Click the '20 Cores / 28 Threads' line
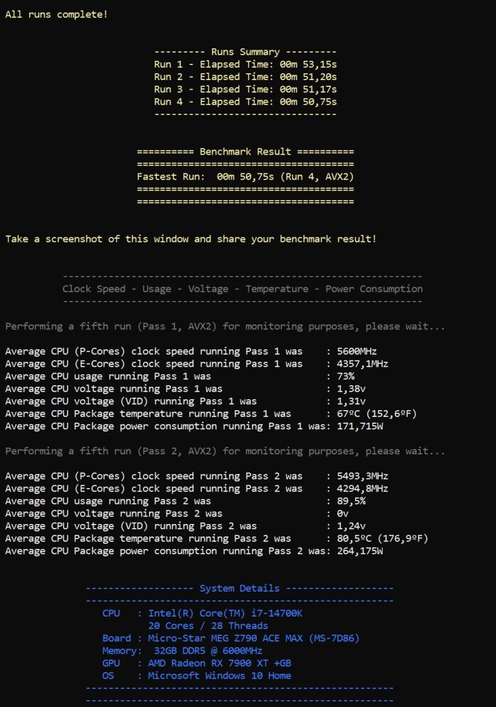The height and width of the screenshot is (707, 496). pos(208,626)
